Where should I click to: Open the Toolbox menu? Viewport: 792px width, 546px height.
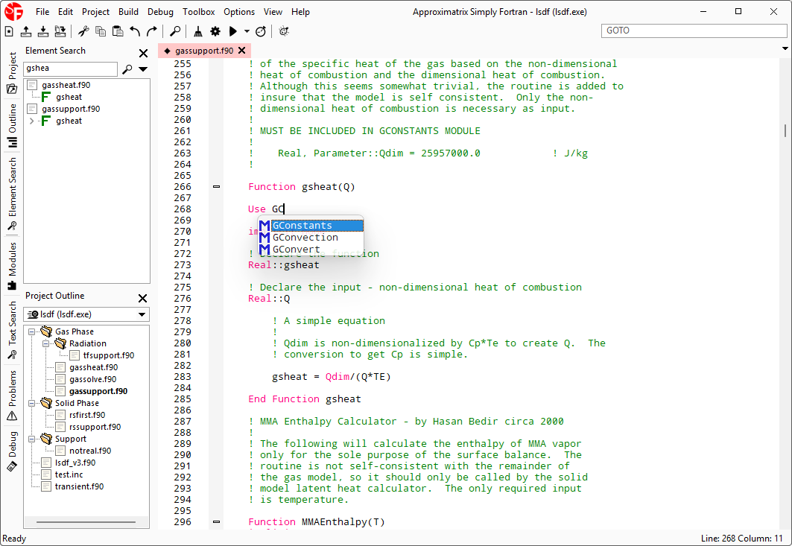pyautogui.click(x=198, y=12)
